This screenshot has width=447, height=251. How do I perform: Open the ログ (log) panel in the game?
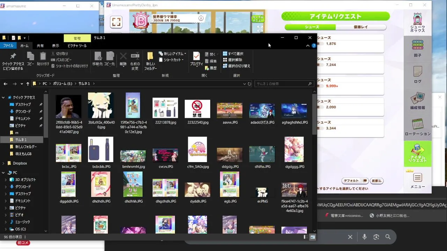417,74
